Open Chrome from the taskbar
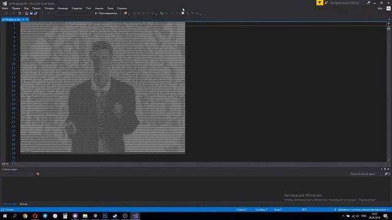This screenshot has height=220, width=392. pyautogui.click(x=25, y=216)
